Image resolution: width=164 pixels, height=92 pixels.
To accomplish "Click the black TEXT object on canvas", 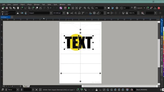I will point(79,43).
